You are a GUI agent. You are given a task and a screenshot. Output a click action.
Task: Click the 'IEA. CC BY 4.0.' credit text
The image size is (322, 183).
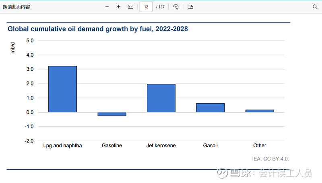coord(270,159)
